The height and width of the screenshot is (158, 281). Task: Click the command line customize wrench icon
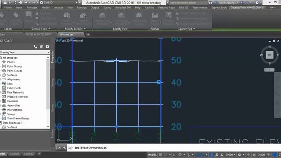[x=65, y=148]
